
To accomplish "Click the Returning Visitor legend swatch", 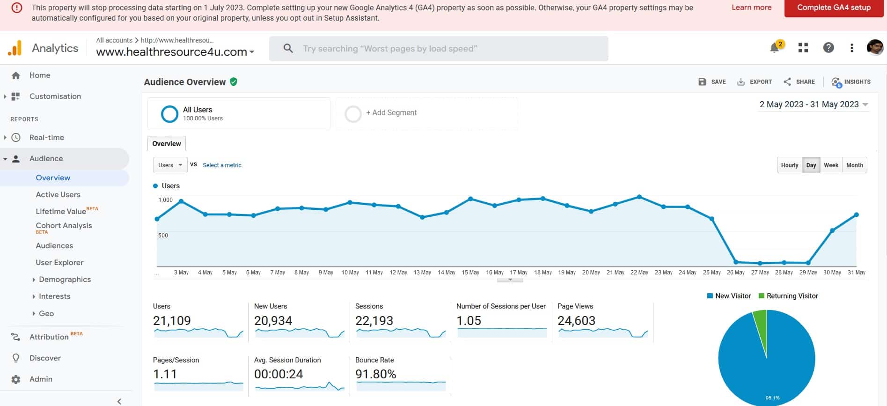I will pyautogui.click(x=762, y=296).
